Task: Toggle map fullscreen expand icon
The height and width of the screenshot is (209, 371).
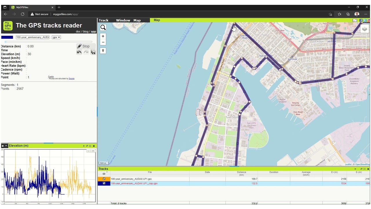Action: point(354,20)
